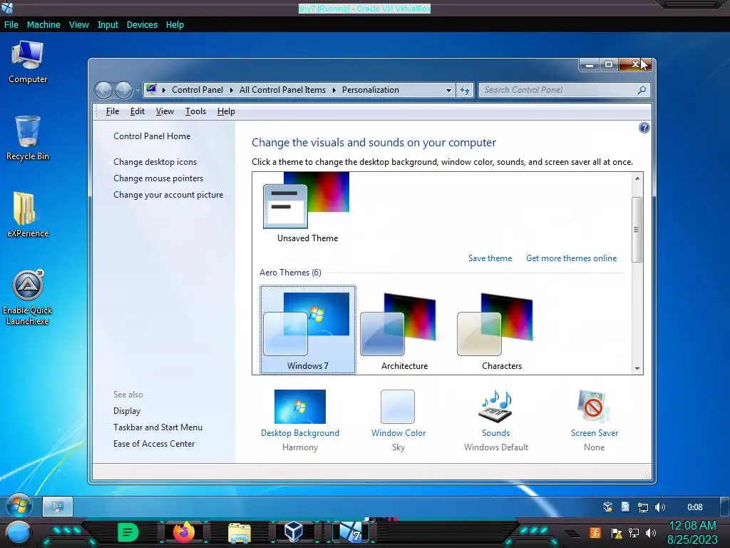Click the Screen Saver icon

click(x=594, y=406)
